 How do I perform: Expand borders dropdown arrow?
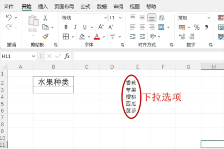(x=73, y=37)
